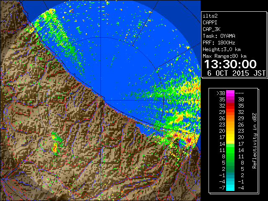Click the 'Max Range:80 km' text
The image size is (268, 201).
(224, 56)
